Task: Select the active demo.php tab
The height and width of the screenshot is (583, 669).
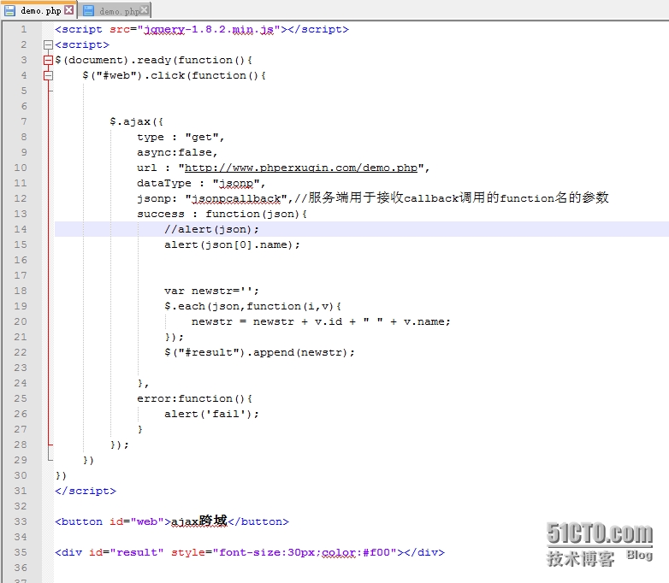Action: (40, 10)
